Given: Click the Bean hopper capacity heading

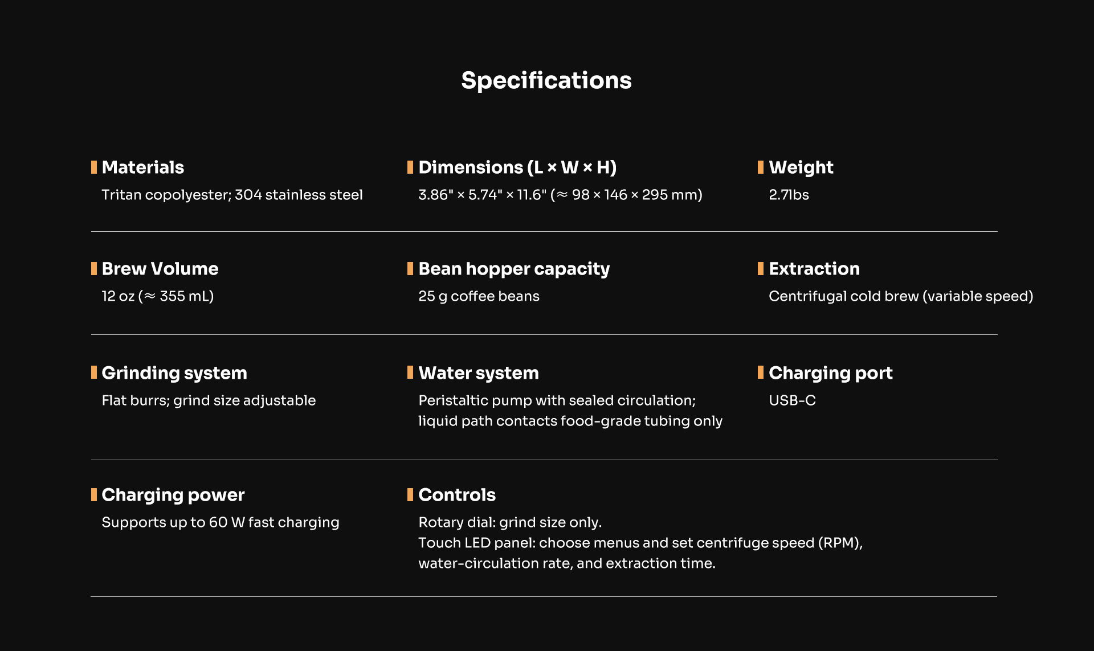Looking at the screenshot, I should tap(514, 269).
